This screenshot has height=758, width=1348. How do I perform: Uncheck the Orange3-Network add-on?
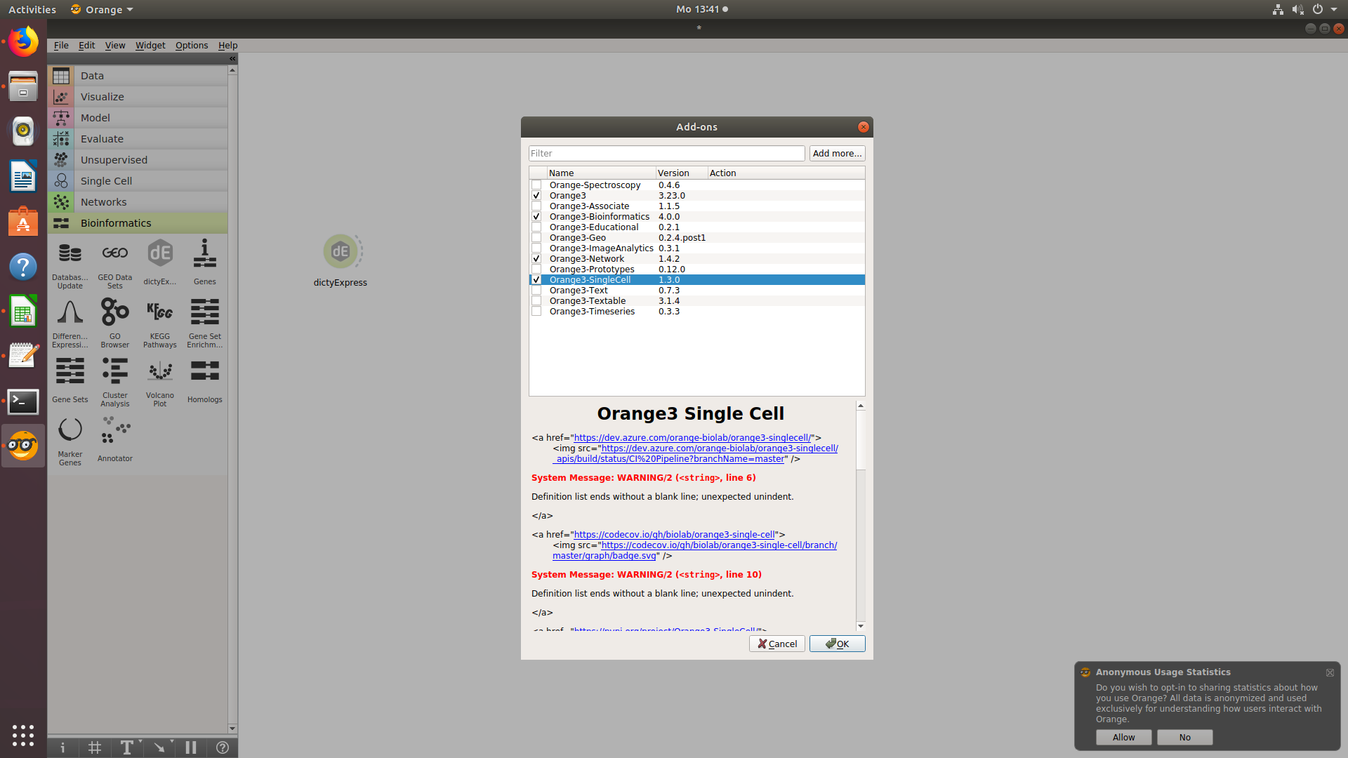(x=536, y=258)
